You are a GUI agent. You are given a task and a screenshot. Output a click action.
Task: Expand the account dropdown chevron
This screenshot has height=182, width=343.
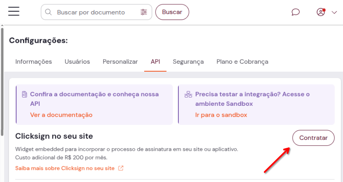point(334,12)
